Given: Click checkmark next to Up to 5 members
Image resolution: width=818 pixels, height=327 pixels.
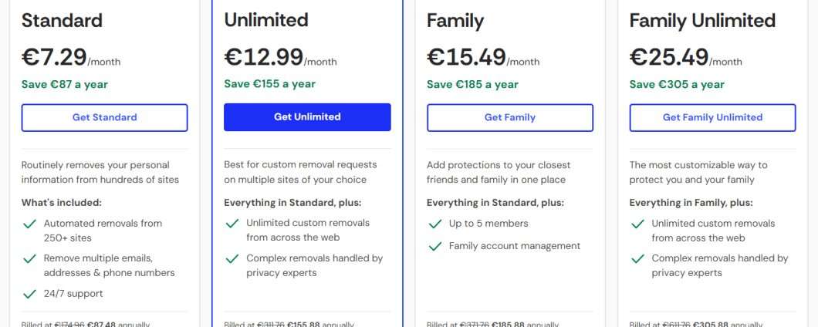Looking at the screenshot, I should pos(434,224).
